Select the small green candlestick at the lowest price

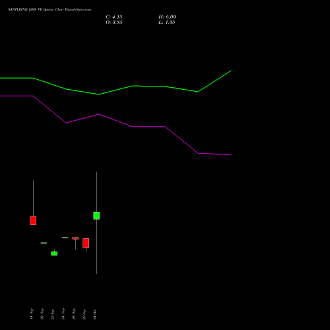coord(54,253)
